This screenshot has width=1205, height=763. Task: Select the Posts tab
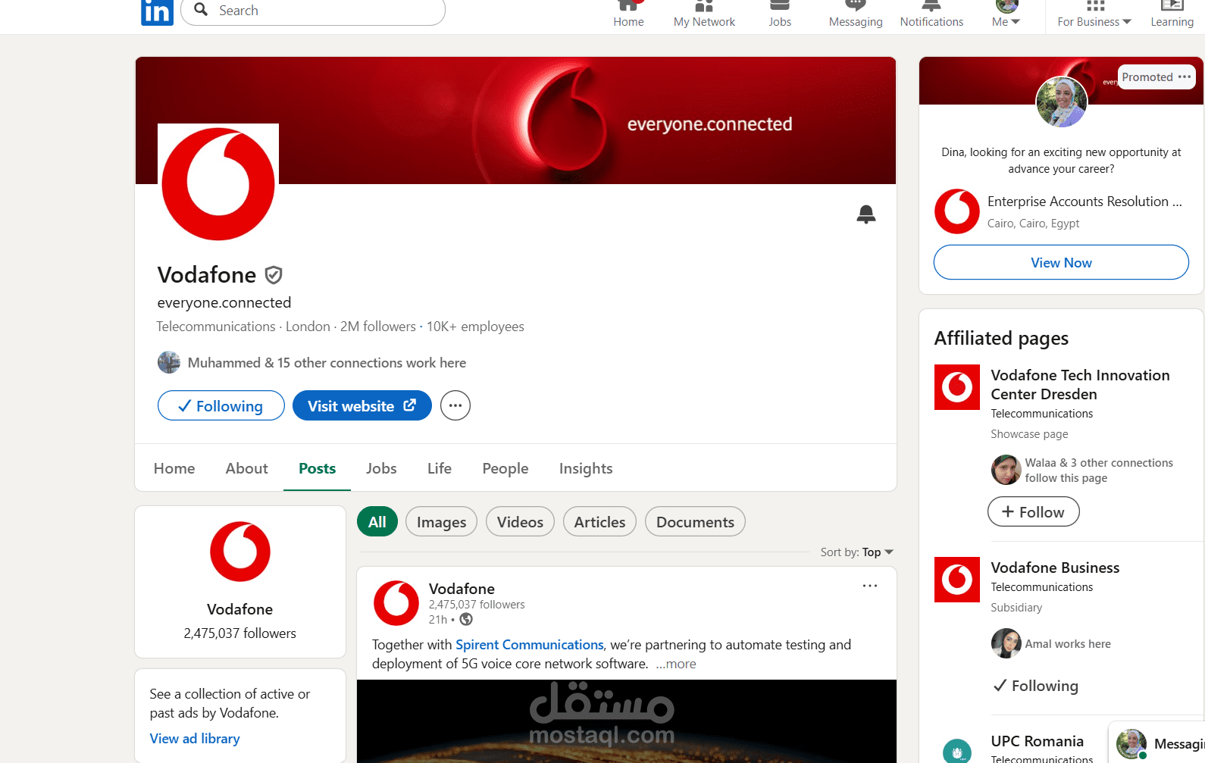click(x=317, y=468)
